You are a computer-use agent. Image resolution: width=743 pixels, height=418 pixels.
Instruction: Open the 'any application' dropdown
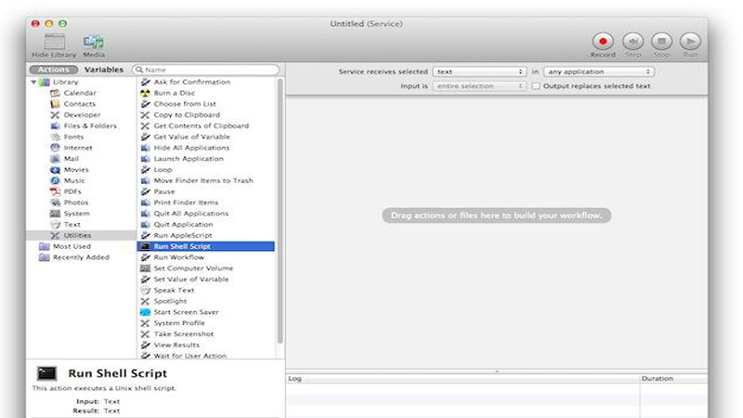point(598,72)
